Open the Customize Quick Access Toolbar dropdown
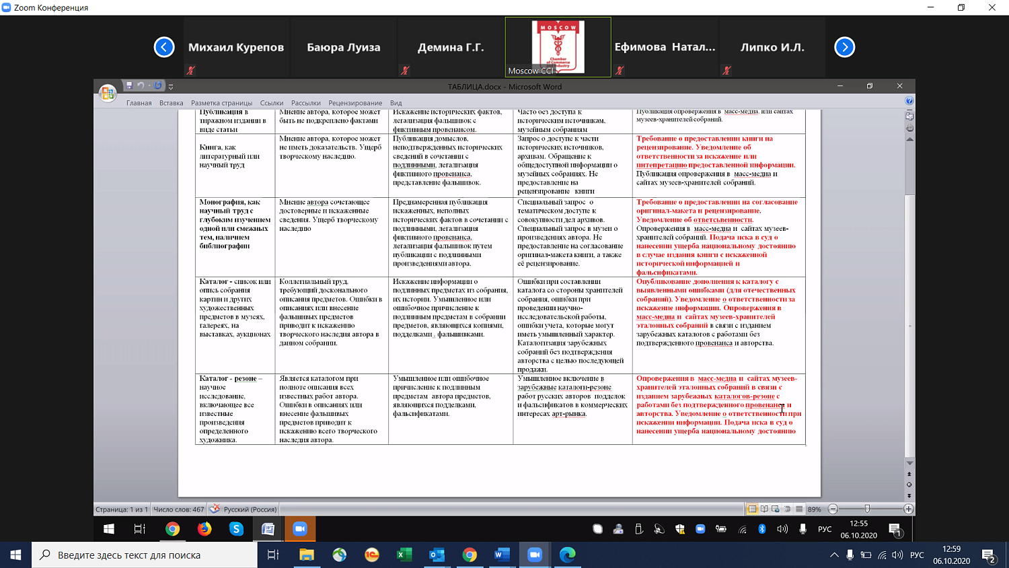The image size is (1009, 568). tap(171, 87)
